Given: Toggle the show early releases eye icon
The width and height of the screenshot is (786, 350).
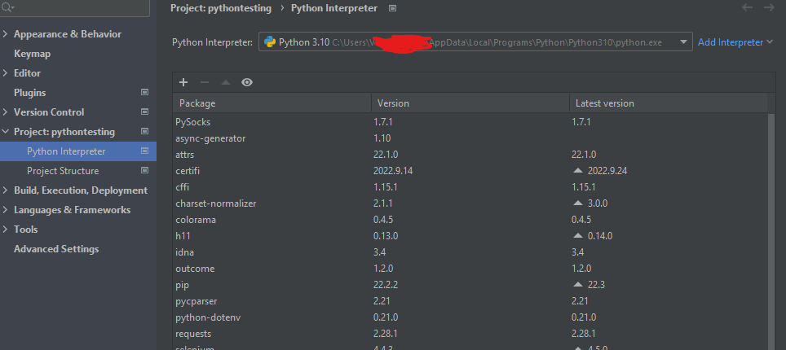Looking at the screenshot, I should (247, 82).
